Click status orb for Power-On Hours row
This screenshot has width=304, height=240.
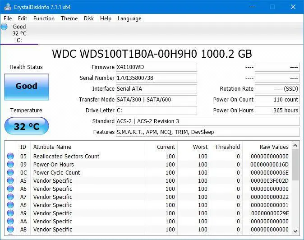click(10, 164)
